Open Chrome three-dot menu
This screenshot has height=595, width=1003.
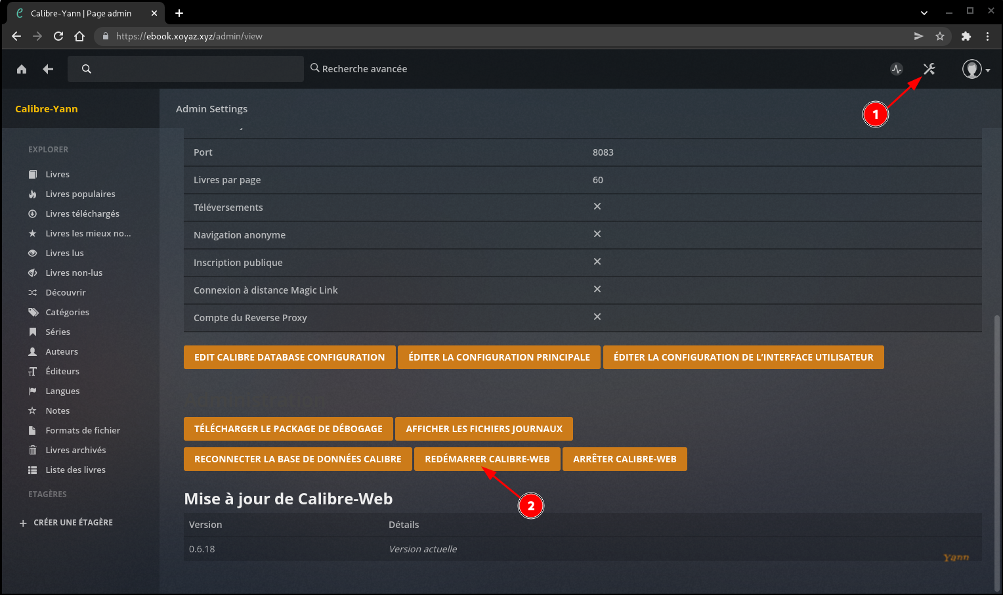pyautogui.click(x=987, y=36)
